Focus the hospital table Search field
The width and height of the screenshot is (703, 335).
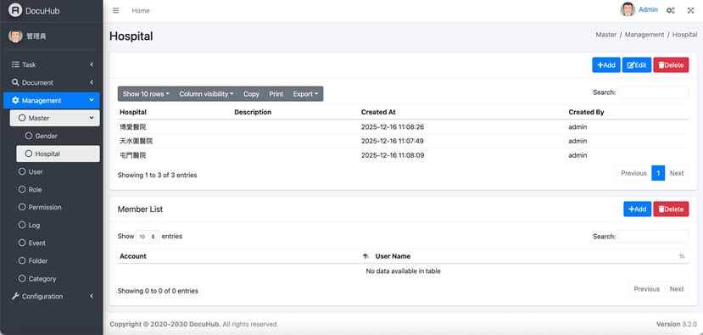[654, 92]
